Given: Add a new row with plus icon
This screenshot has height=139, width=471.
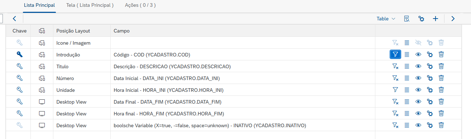Looking at the screenshot, I should (x=436, y=19).
